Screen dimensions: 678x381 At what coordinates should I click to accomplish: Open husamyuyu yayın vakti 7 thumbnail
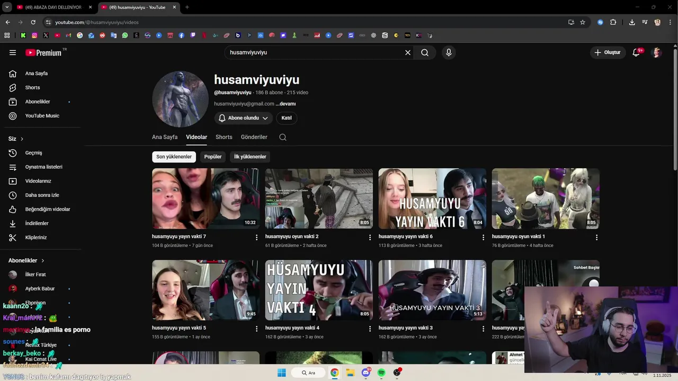pos(206,198)
